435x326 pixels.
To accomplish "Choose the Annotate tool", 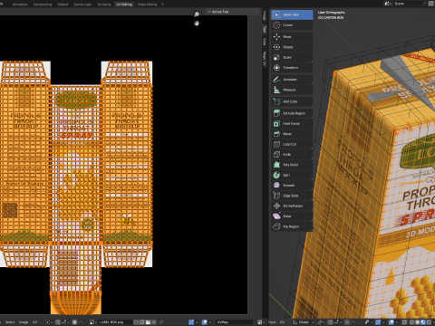I will 292,79.
